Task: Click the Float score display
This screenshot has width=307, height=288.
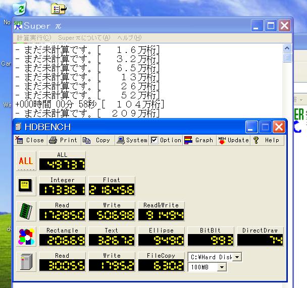Action: 112,189
